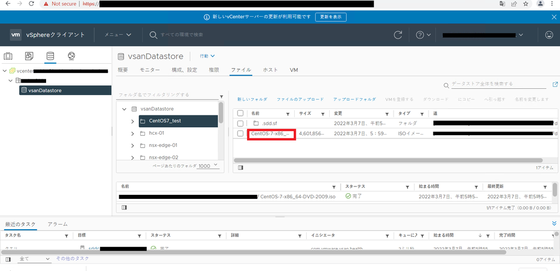The image size is (560, 271).
Task: Switch to the アラーム tab
Action: [58, 225]
